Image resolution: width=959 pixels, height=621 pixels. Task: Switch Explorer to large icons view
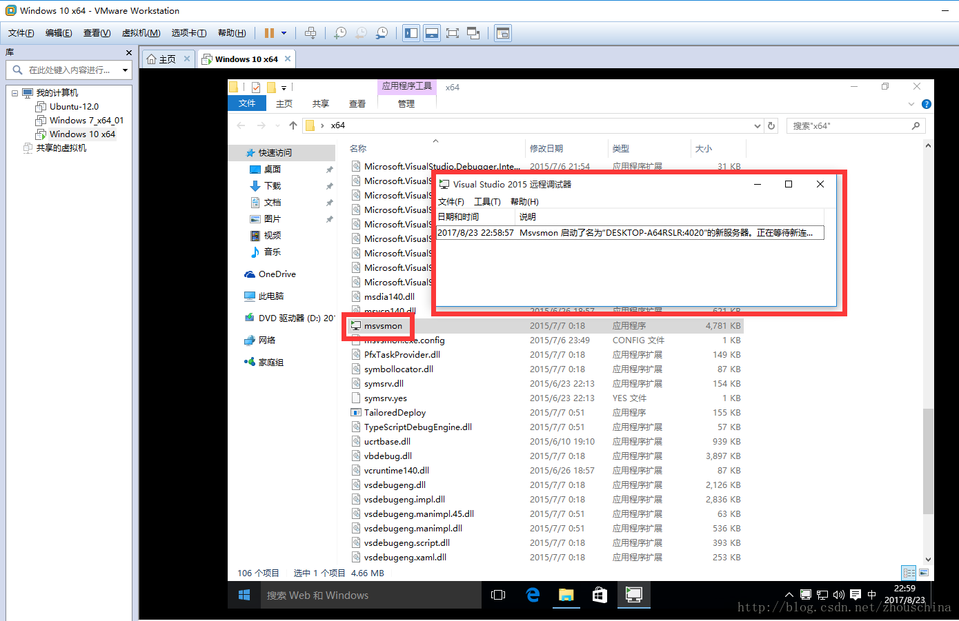click(x=924, y=573)
